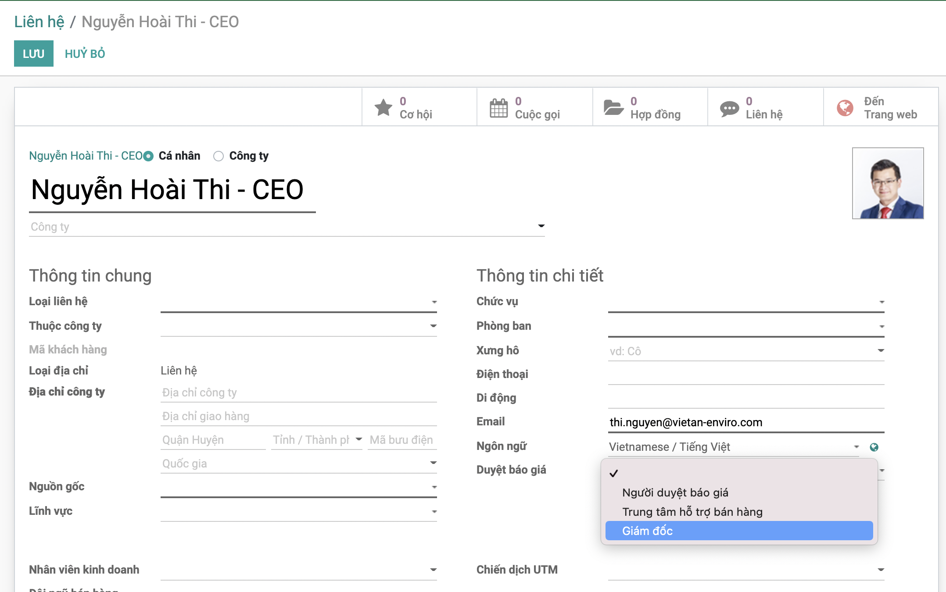The image size is (946, 592).
Task: Go back via Liên hệ breadcrumb link
Action: pos(39,21)
